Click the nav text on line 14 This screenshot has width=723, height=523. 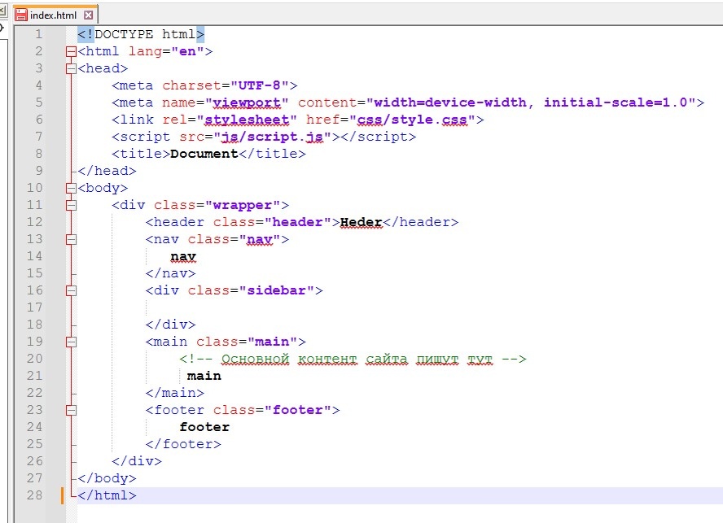click(x=183, y=256)
